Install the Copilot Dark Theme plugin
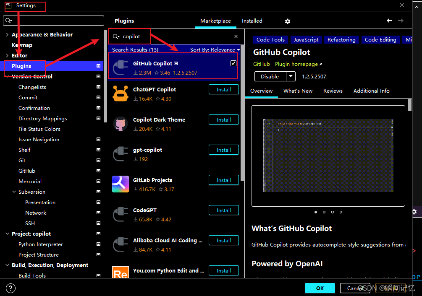The width and height of the screenshot is (422, 296). pos(224,119)
